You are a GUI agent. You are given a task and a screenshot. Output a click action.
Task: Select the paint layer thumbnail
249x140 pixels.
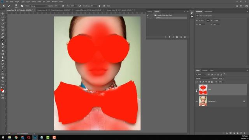203,90
